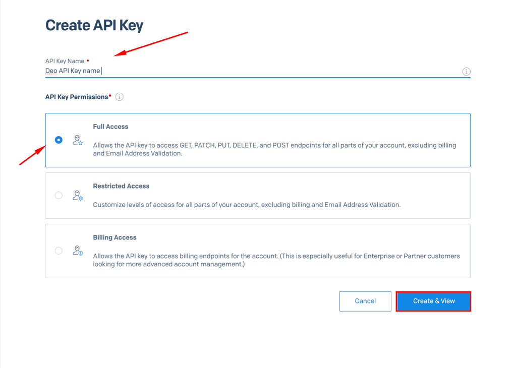Open the info icon beside API Key Permissions

[x=119, y=97]
